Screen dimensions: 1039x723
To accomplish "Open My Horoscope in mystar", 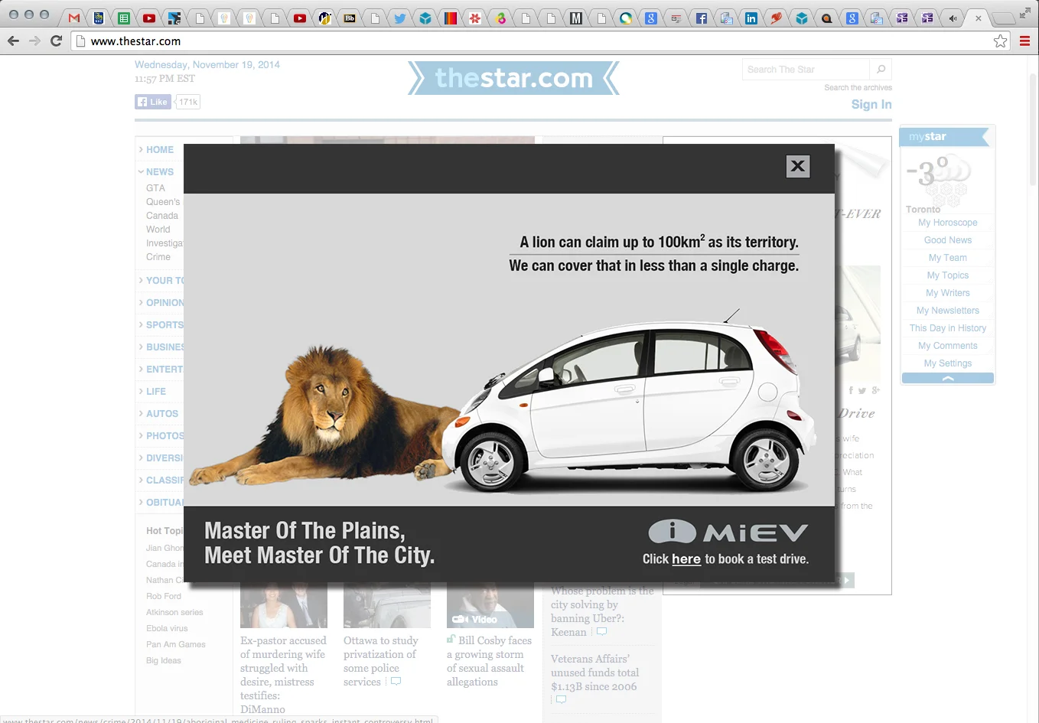I will pos(948,223).
